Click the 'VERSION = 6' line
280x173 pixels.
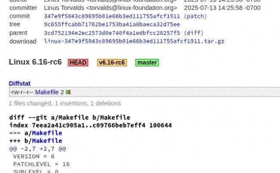coord(34,157)
